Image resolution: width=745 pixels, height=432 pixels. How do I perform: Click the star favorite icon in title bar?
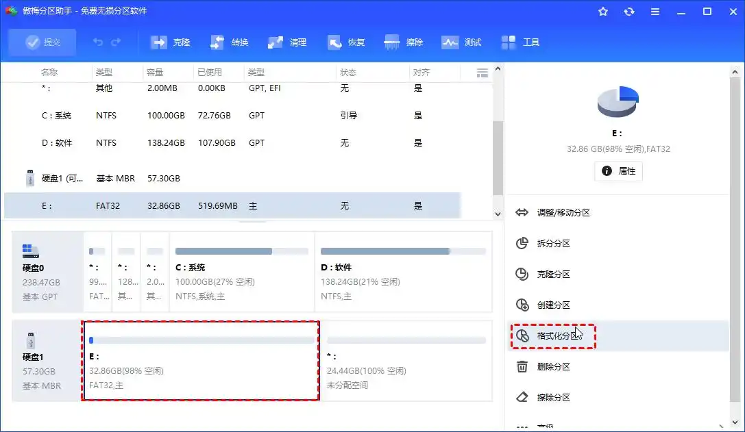coord(602,11)
